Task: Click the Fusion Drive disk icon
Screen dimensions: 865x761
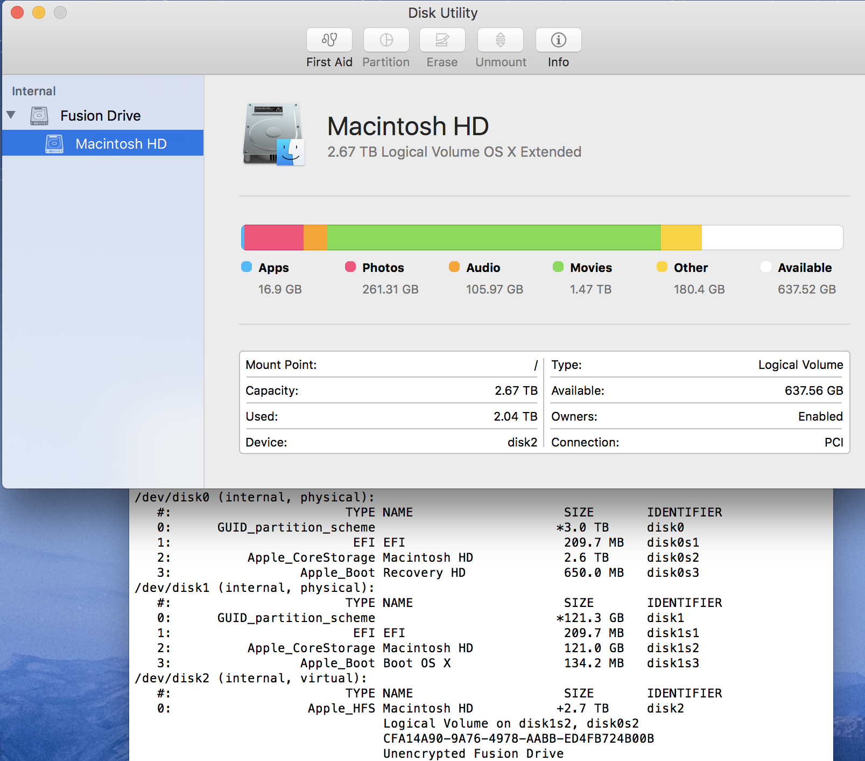Action: 39,116
